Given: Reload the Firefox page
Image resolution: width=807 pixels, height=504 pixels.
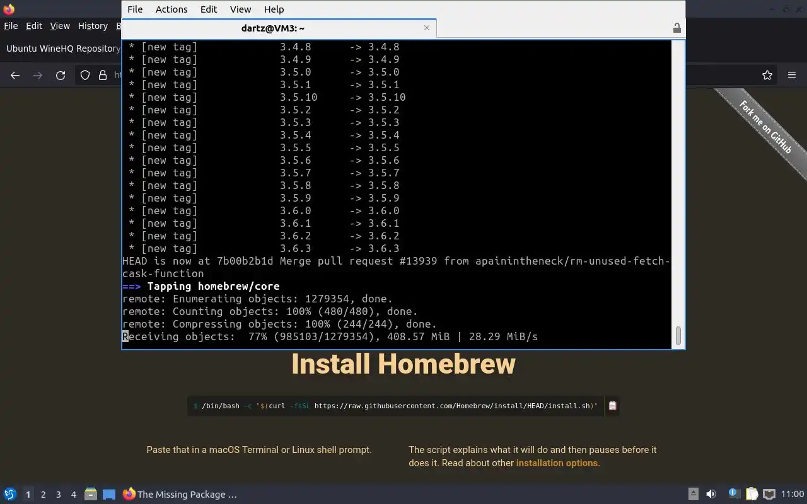Looking at the screenshot, I should click(61, 76).
